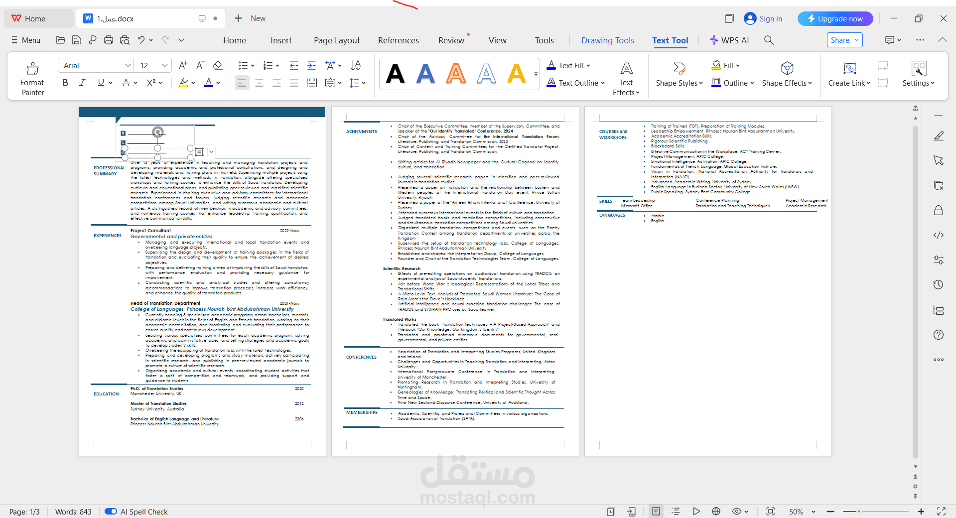Align text left

pos(242,83)
